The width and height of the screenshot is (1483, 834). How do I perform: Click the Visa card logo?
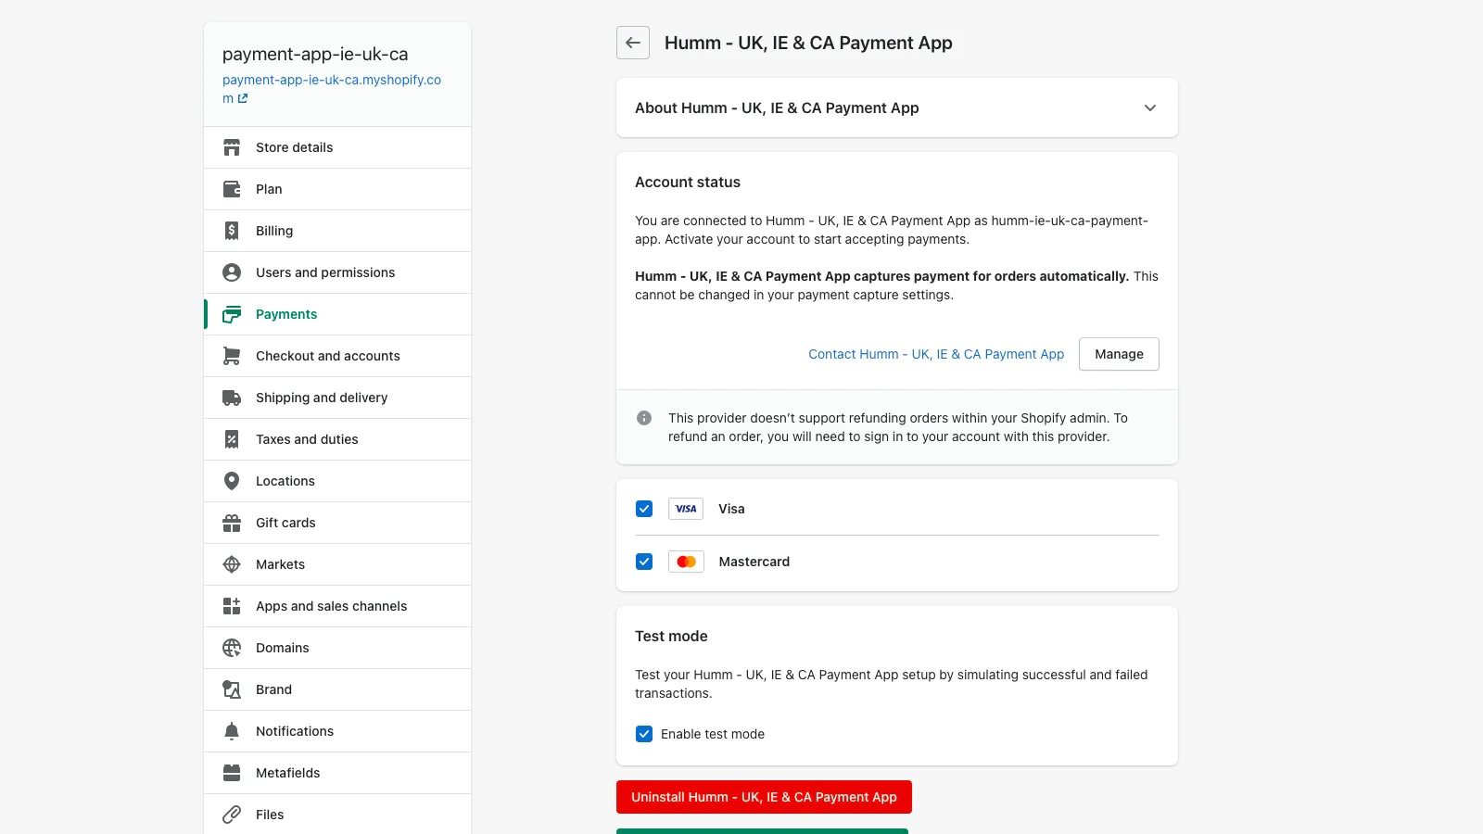click(686, 509)
